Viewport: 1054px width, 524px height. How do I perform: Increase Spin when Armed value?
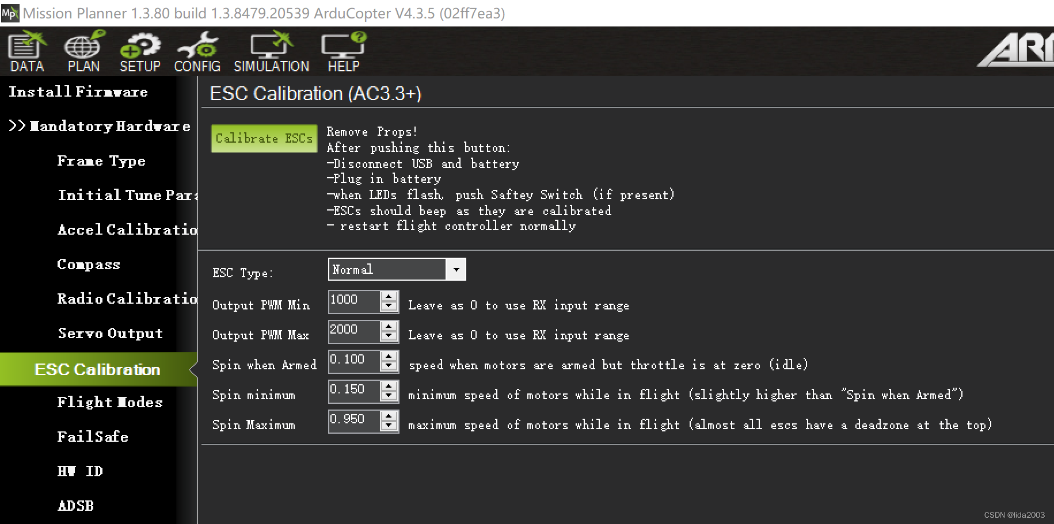[x=390, y=355]
